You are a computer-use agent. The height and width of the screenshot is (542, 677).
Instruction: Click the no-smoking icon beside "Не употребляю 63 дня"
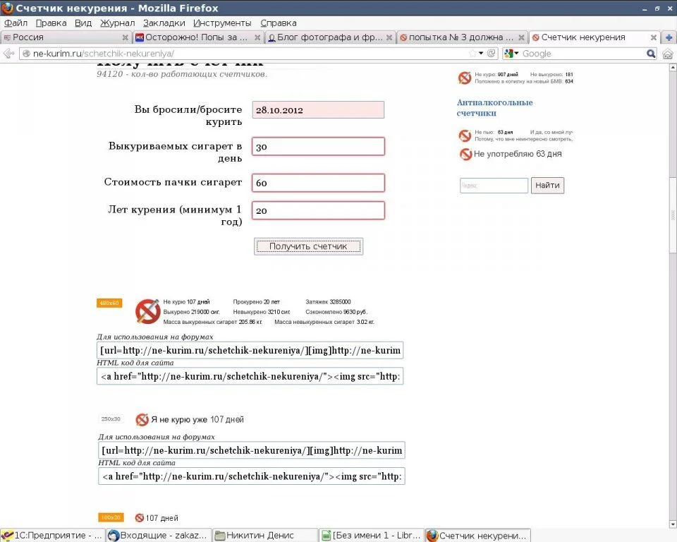pyautogui.click(x=465, y=155)
